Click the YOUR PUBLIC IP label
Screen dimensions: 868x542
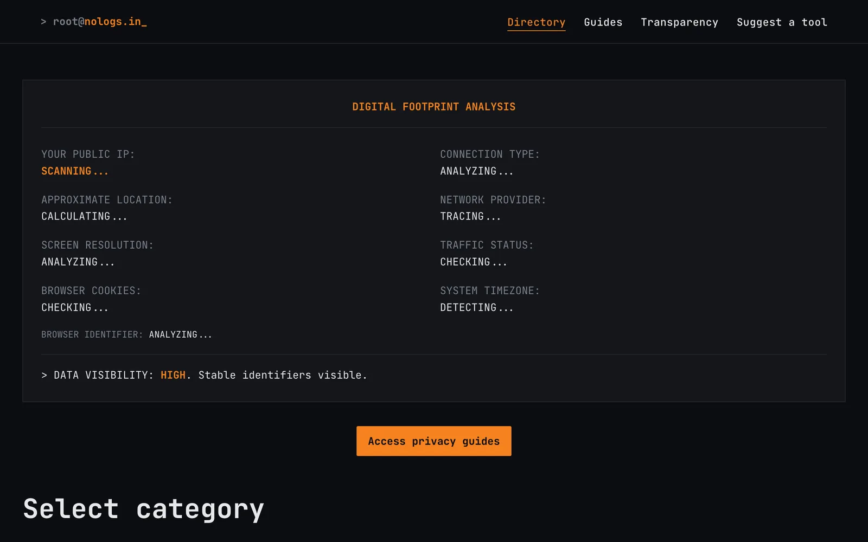point(88,154)
